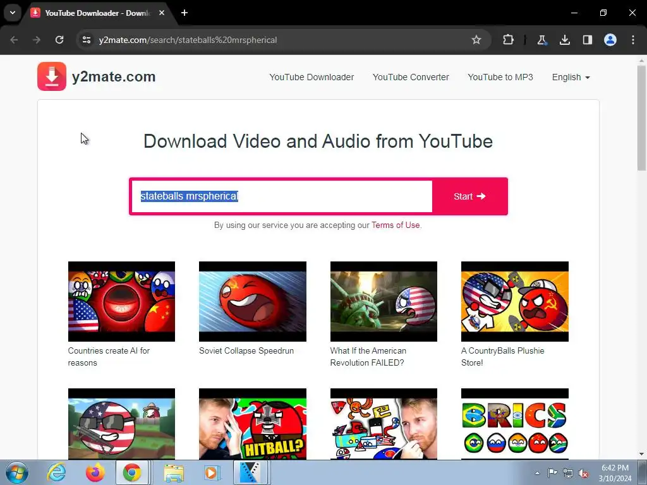Click the address bar URL
The image size is (647, 485).
[x=188, y=40]
